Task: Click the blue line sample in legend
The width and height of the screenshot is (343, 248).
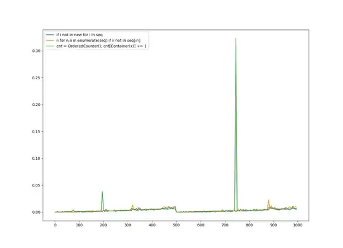Action: [50, 35]
